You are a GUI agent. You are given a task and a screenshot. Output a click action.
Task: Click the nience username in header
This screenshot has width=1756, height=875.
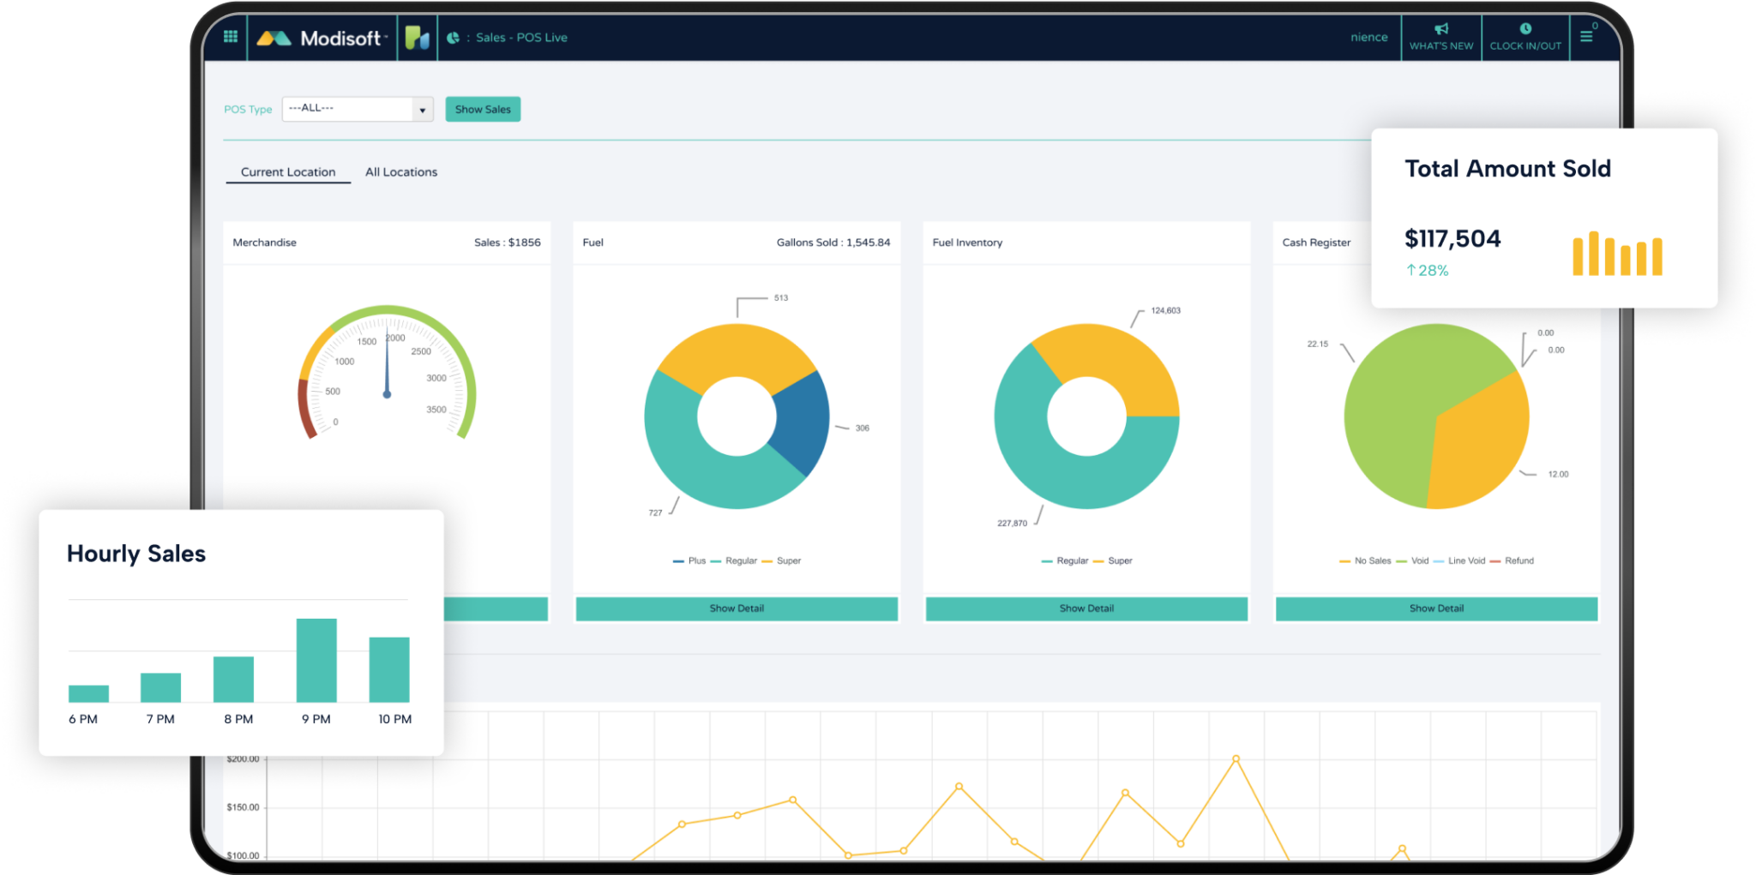(x=1368, y=38)
